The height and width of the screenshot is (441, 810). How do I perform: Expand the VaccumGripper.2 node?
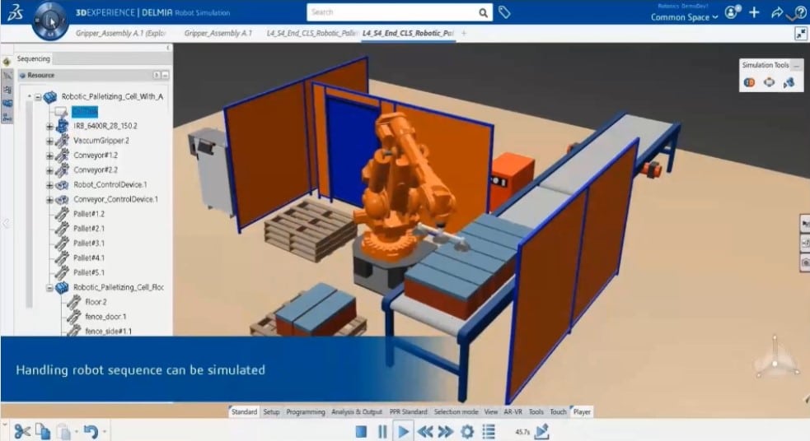[x=49, y=141]
